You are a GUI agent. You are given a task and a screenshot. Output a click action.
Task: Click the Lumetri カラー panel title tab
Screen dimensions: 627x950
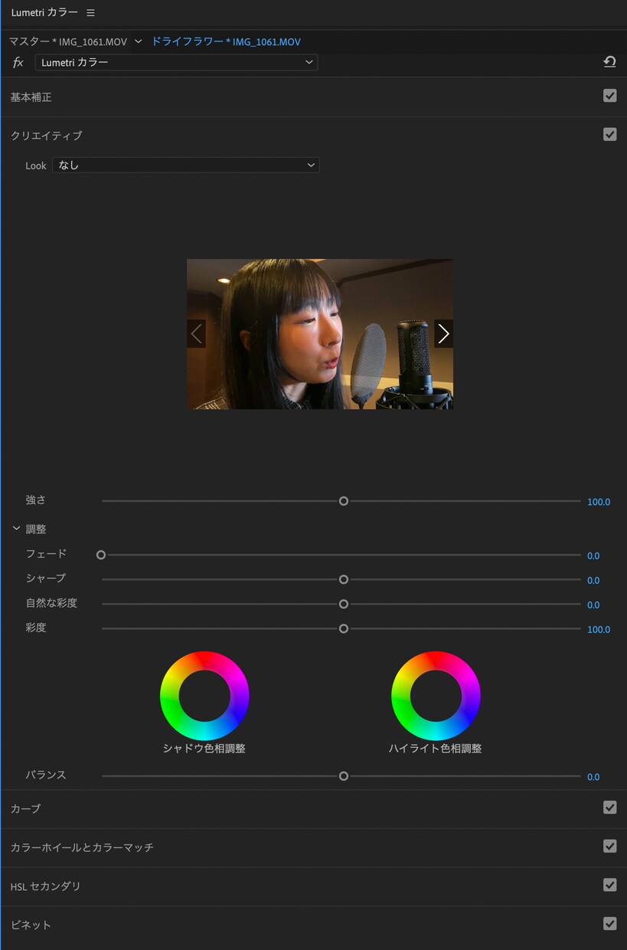(x=44, y=13)
